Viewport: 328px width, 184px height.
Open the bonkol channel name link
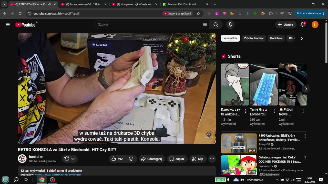tap(34, 157)
